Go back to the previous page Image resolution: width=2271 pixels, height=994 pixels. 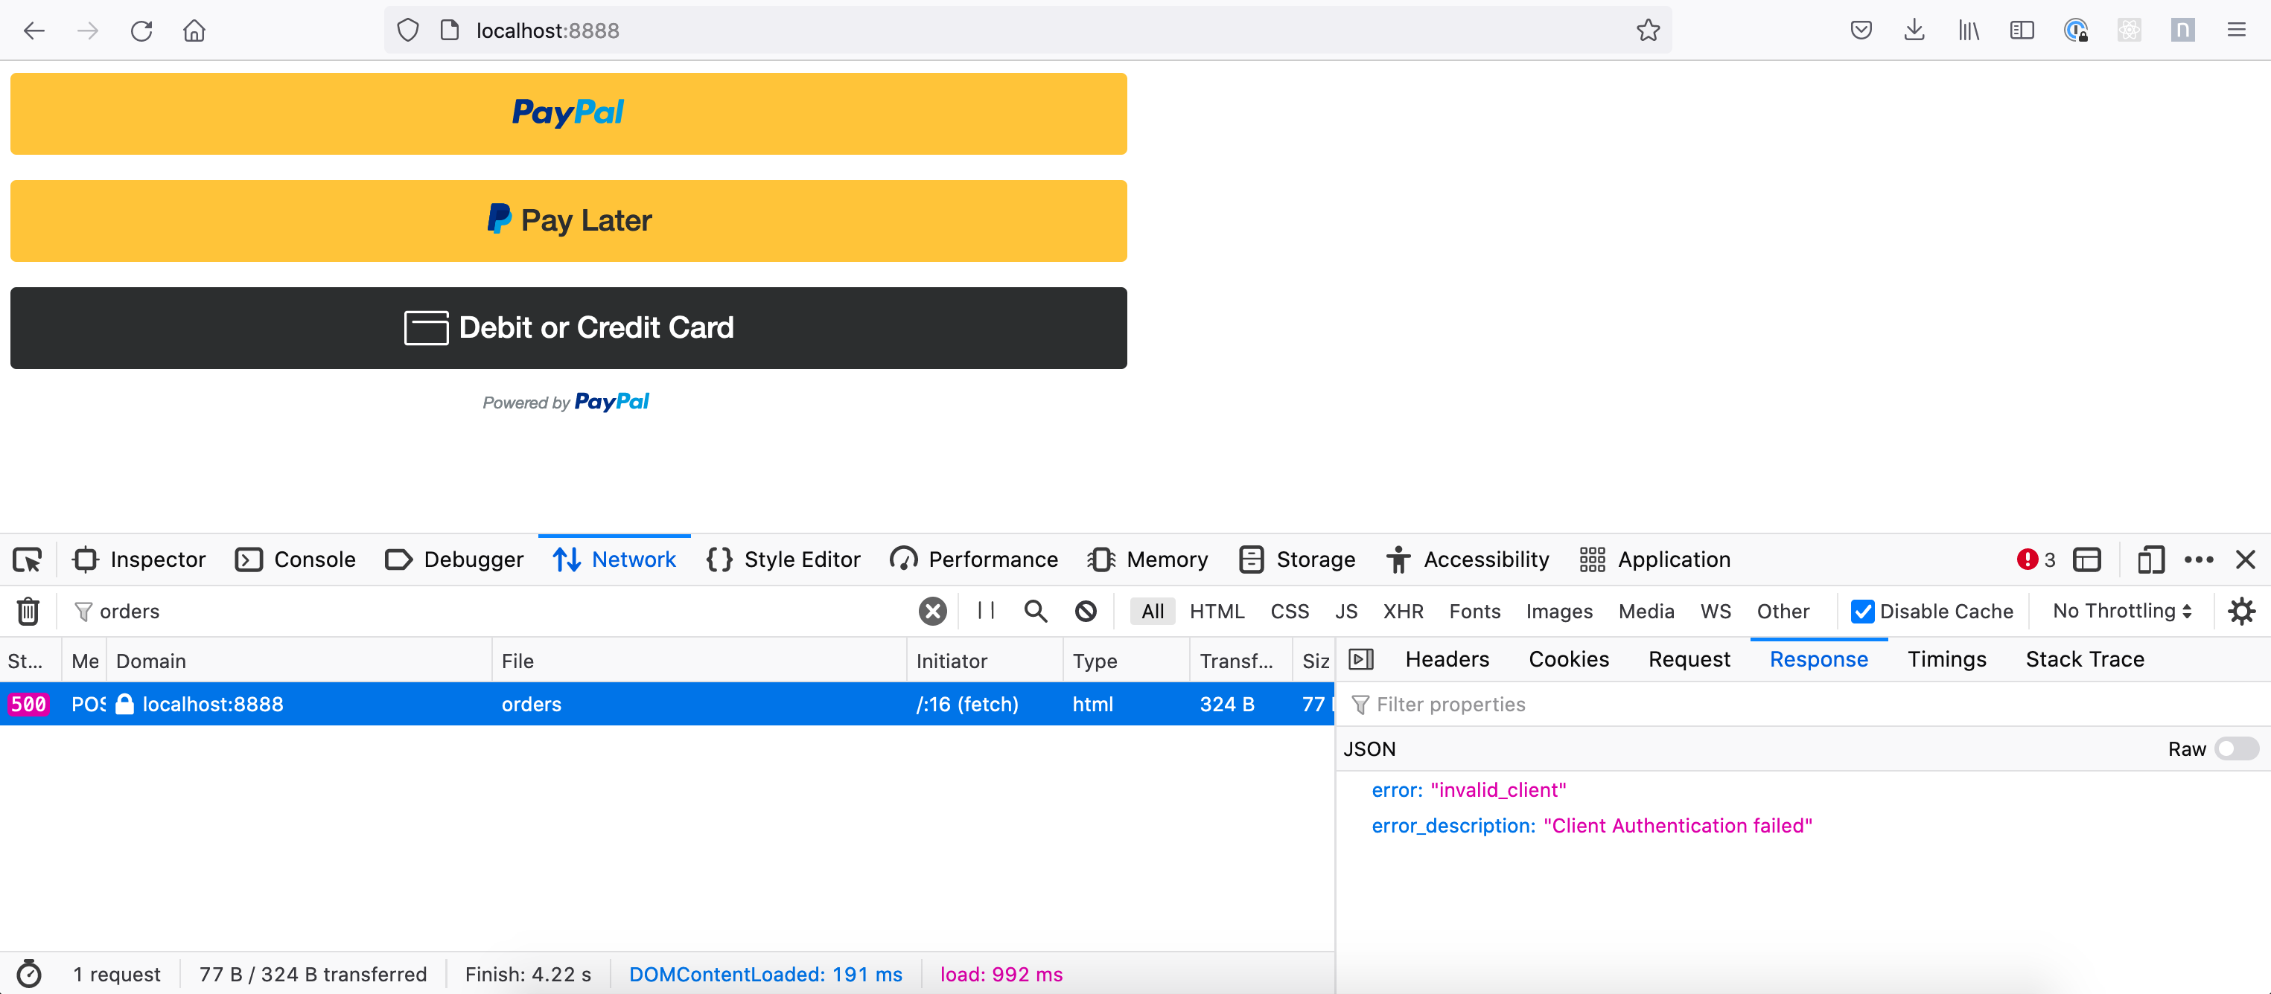tap(34, 31)
